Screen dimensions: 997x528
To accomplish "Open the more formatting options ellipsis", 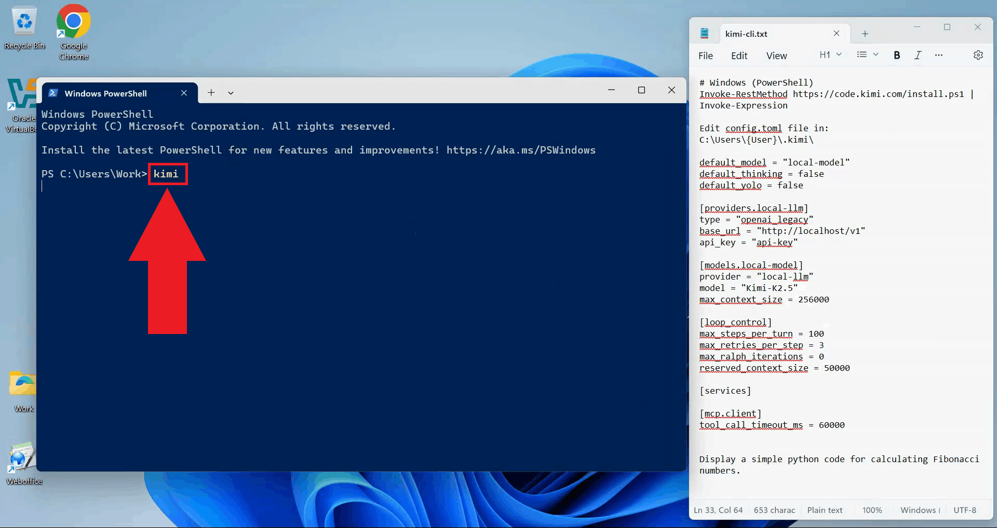I will pos(938,55).
